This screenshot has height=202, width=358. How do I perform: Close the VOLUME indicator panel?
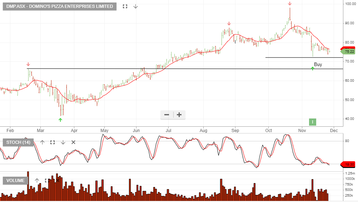pyautogui.click(x=58, y=180)
